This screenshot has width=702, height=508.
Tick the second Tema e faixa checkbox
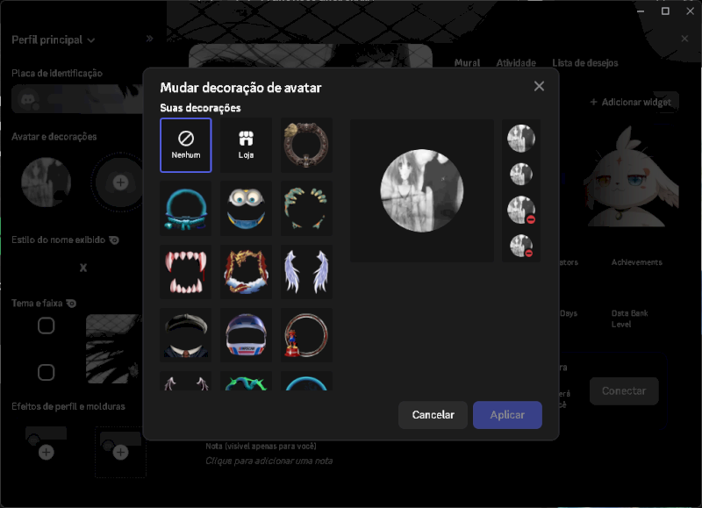click(47, 372)
